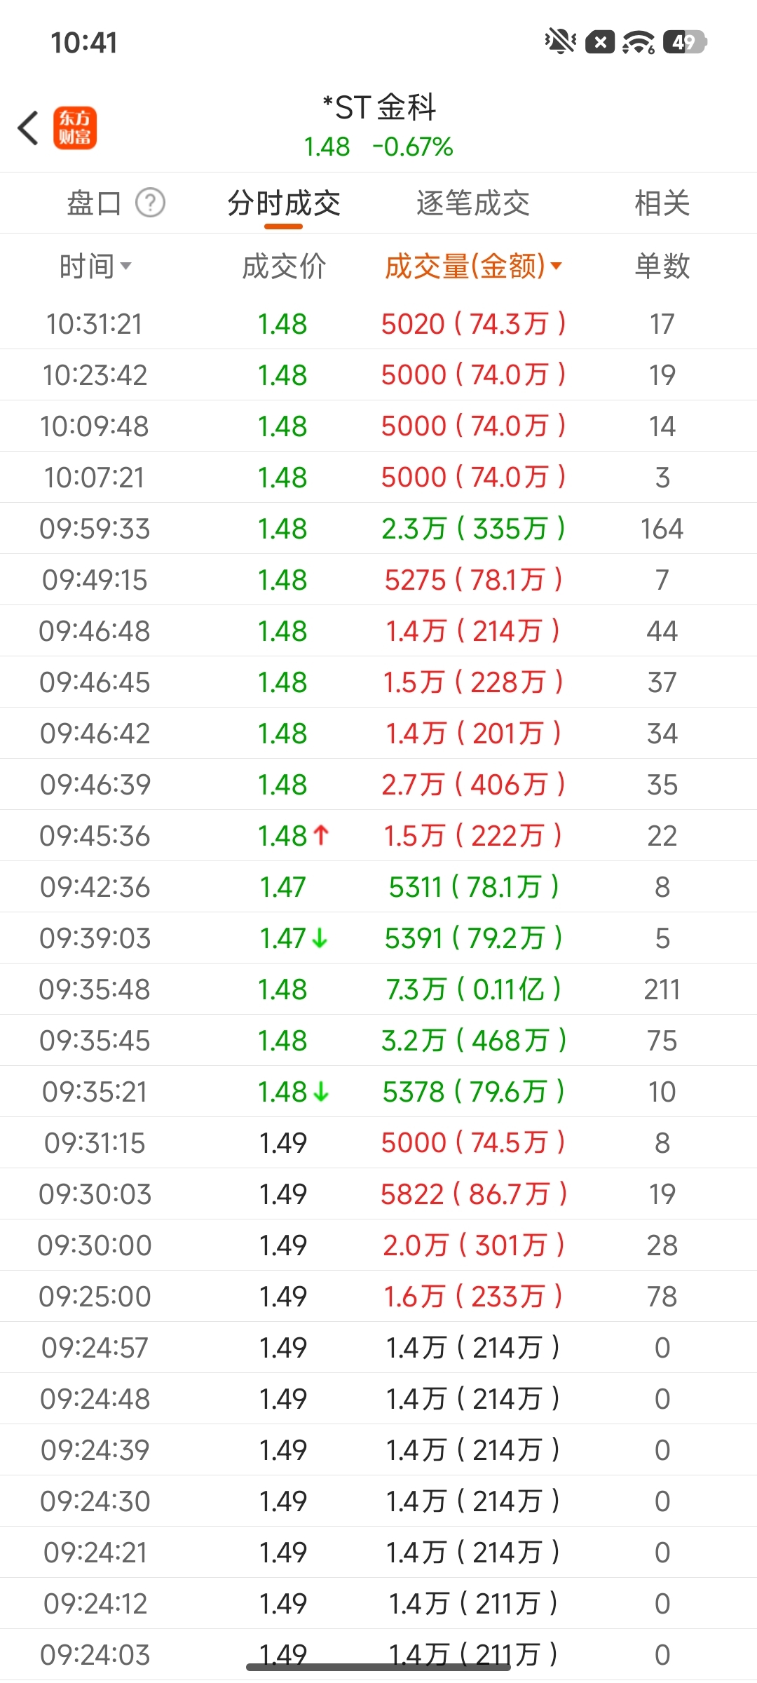
Task: Switch to the 盘口 tab
Action: coord(94,203)
